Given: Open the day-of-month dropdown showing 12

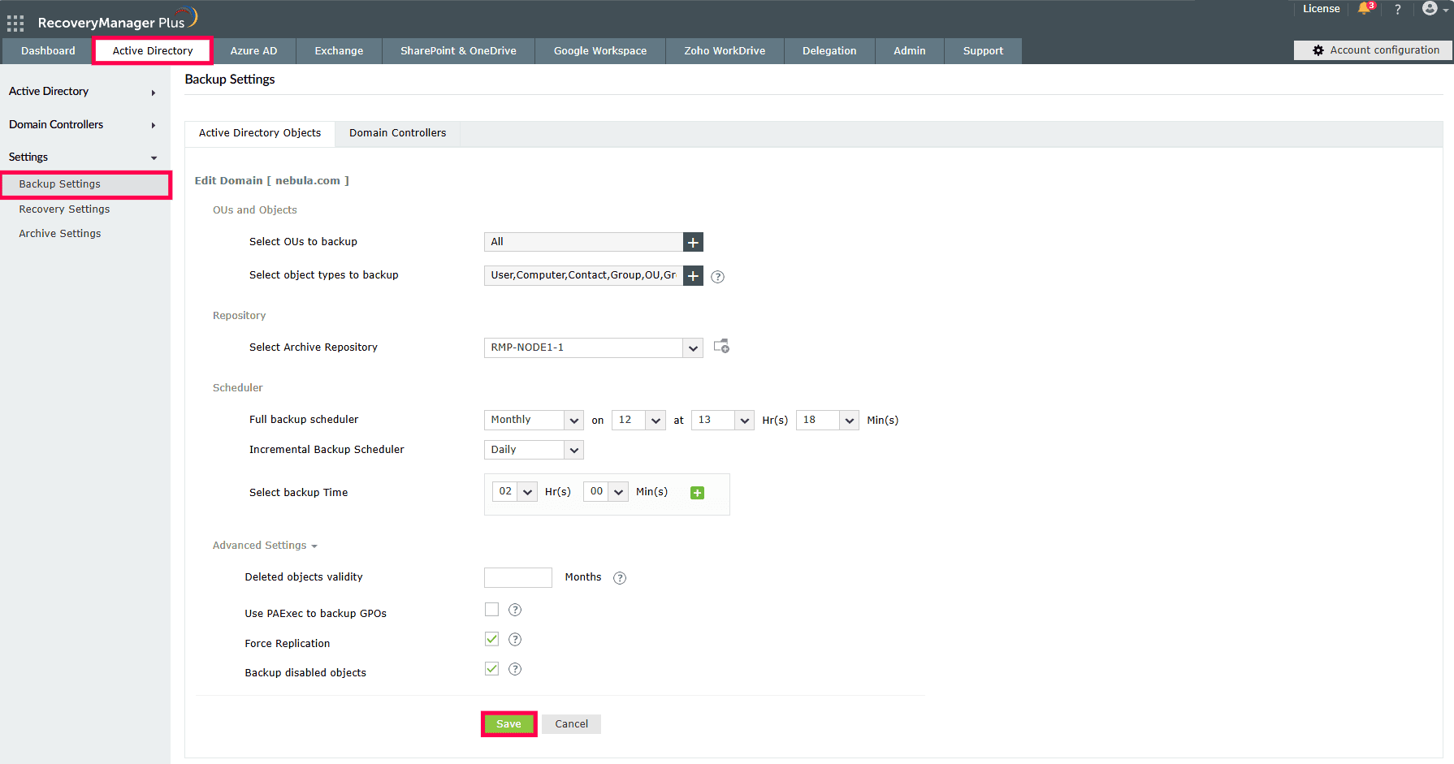Looking at the screenshot, I should click(x=638, y=420).
